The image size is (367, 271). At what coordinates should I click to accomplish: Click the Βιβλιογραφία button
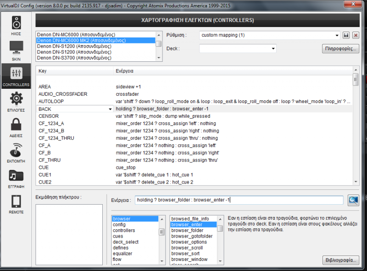click(x=340, y=260)
